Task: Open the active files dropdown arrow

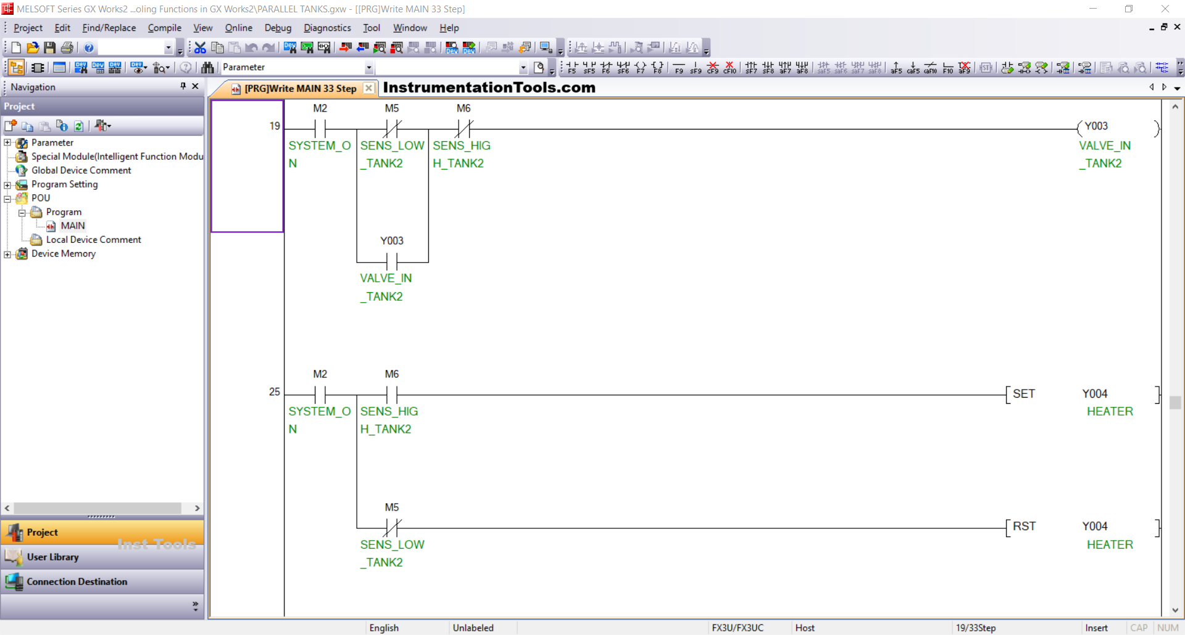Action: pos(1177,88)
